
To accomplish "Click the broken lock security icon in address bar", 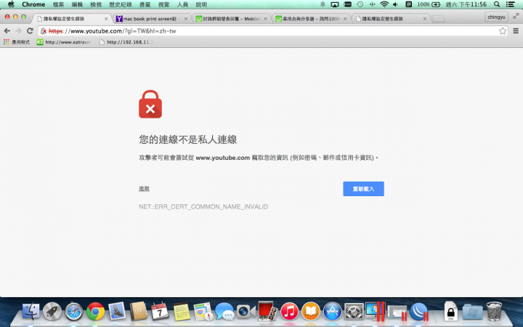I will coord(44,31).
